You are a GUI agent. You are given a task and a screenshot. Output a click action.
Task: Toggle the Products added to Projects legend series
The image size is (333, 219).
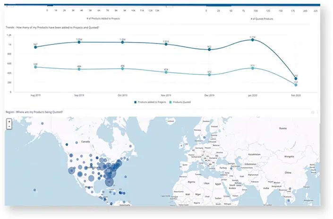(x=150, y=102)
